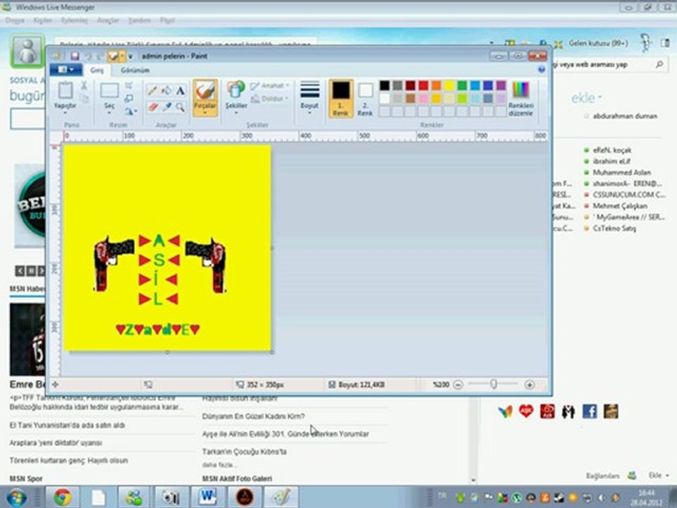Select the Text tool in Paint
Viewport: 677px width, 508px height.
coord(181,91)
